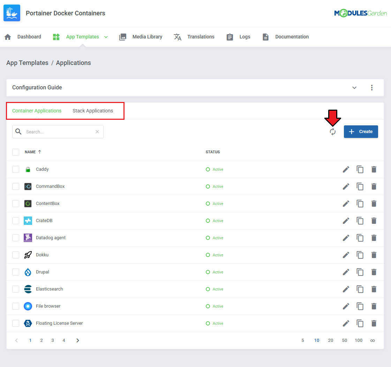Duplicate the CommandBox application
391x367 pixels.
360,186
